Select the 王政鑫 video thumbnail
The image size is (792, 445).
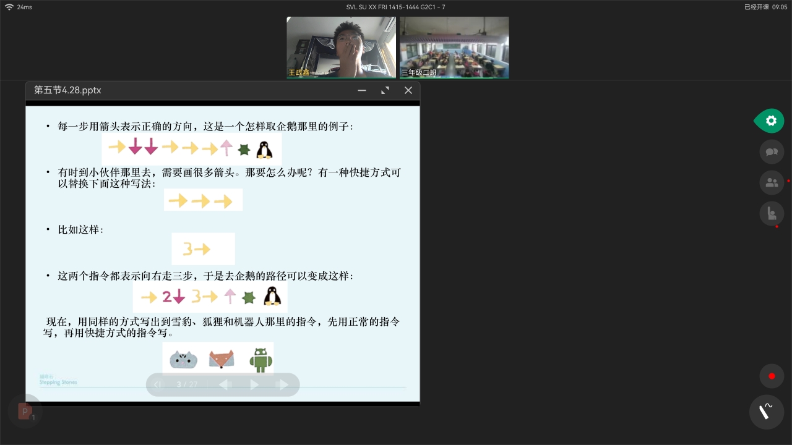pyautogui.click(x=341, y=47)
